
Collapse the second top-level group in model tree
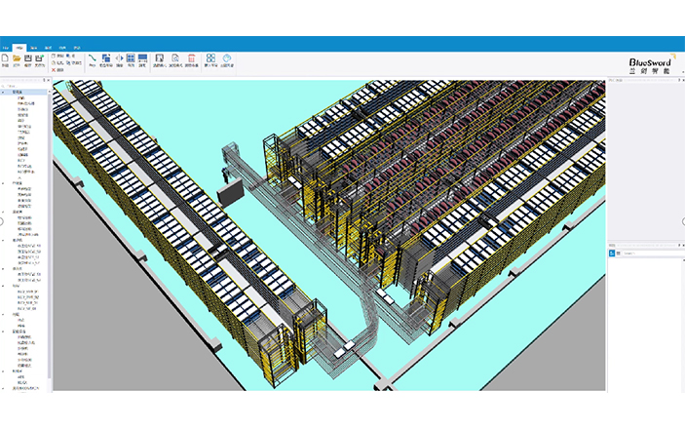[3, 182]
